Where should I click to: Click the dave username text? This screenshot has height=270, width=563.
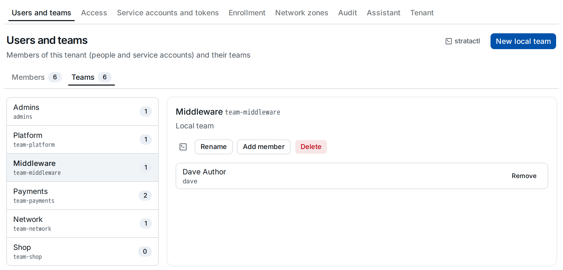click(x=190, y=181)
